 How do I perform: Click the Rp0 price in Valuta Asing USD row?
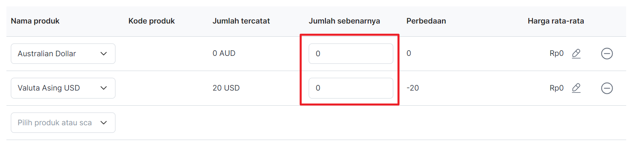tap(556, 88)
